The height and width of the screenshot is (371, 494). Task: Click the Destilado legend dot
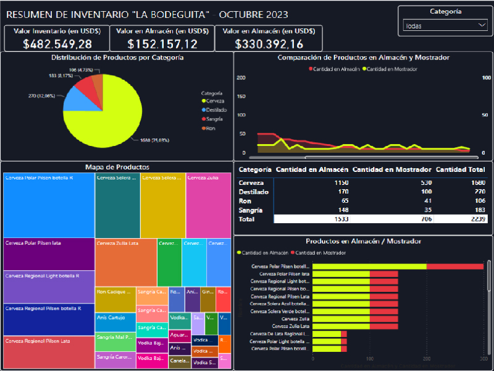(x=204, y=110)
